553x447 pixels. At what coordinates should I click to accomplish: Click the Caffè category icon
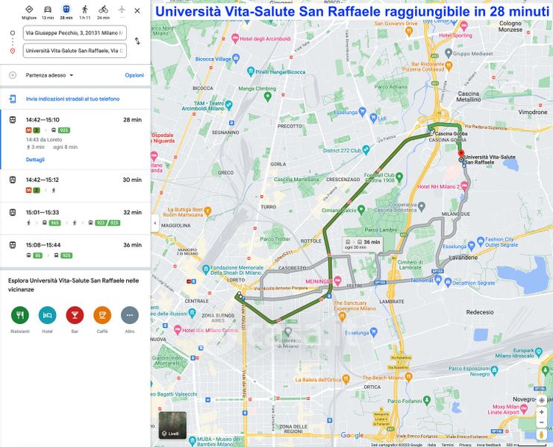102,315
